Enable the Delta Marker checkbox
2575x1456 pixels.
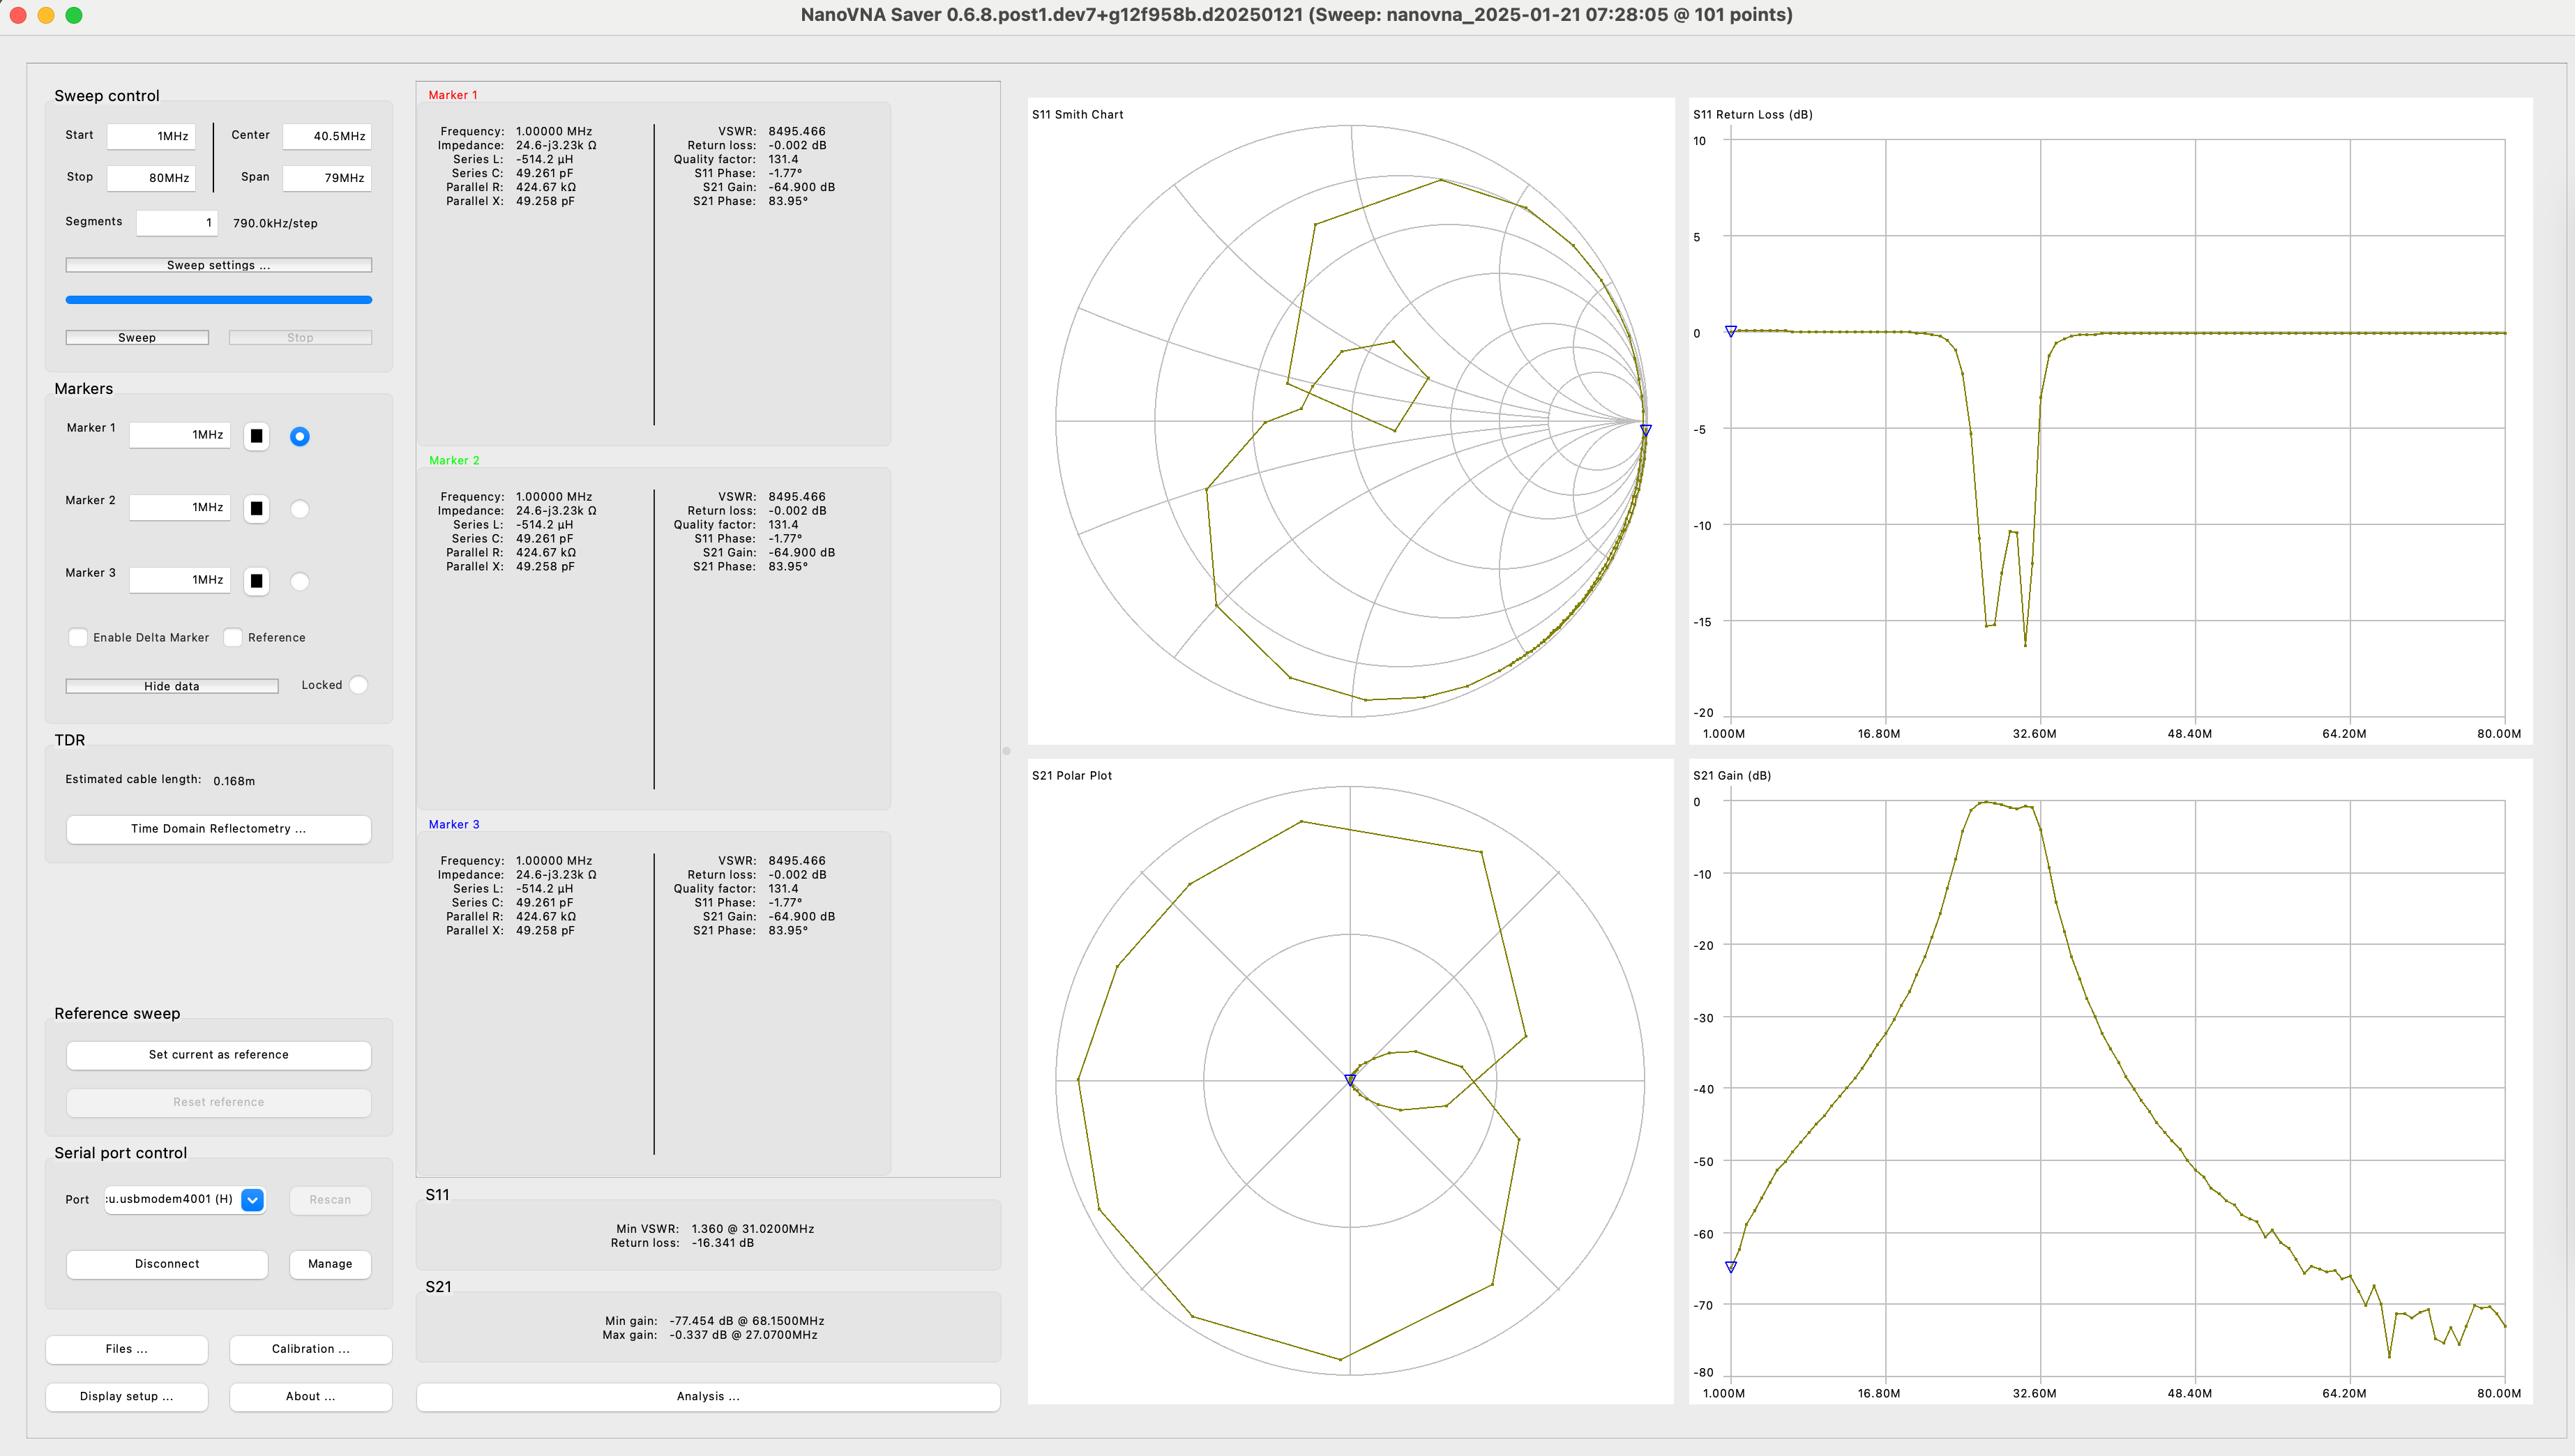click(78, 637)
